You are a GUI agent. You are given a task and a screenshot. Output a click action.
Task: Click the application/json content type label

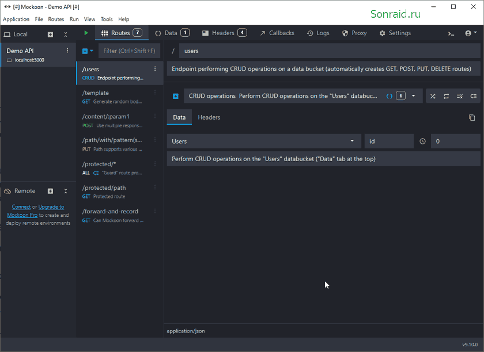tap(186, 331)
